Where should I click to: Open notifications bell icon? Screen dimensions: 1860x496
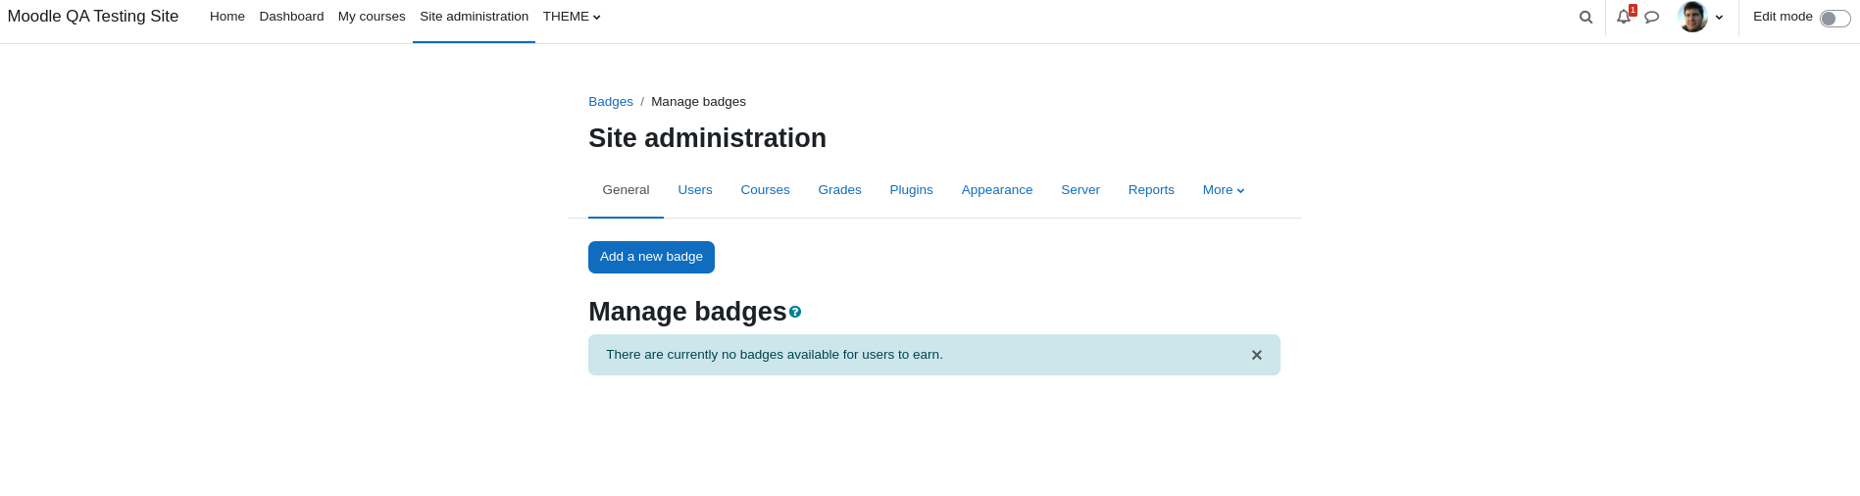1624,17
